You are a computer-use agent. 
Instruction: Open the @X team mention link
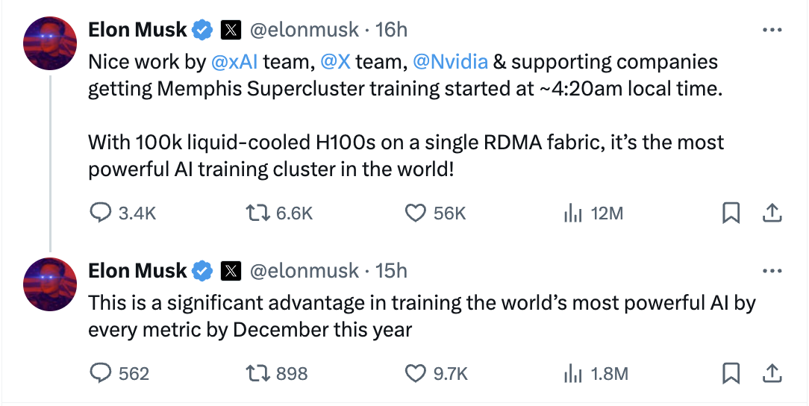pyautogui.click(x=335, y=62)
